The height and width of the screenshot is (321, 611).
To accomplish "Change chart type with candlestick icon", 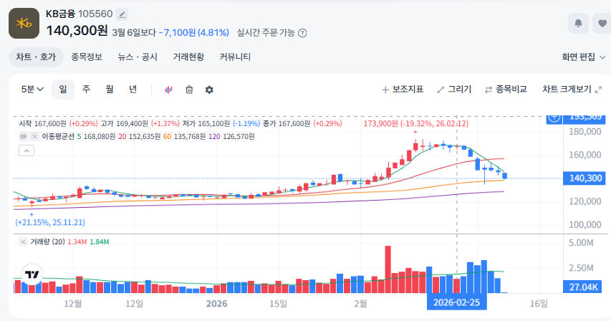I will click(168, 90).
